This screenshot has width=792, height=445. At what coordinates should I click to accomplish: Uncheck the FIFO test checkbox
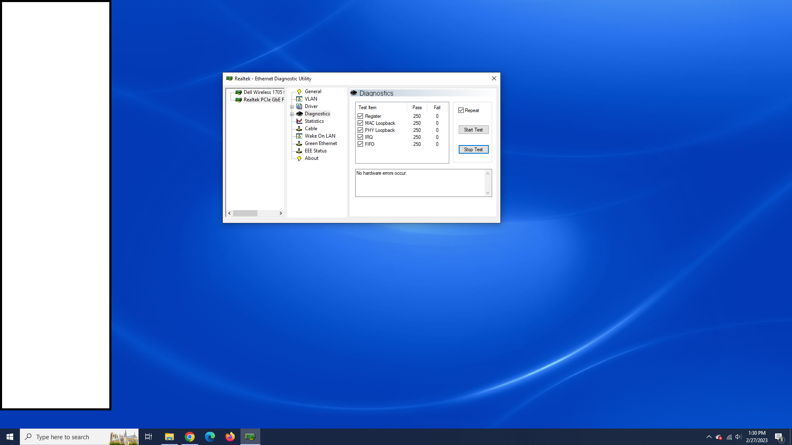coord(361,144)
